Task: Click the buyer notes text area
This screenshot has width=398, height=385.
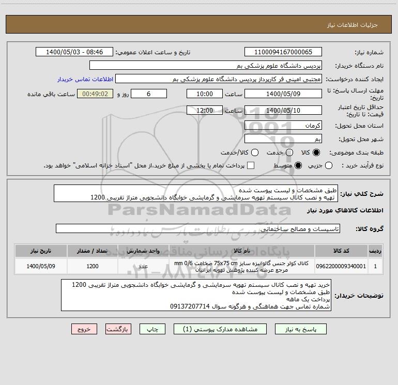Action: [196, 295]
